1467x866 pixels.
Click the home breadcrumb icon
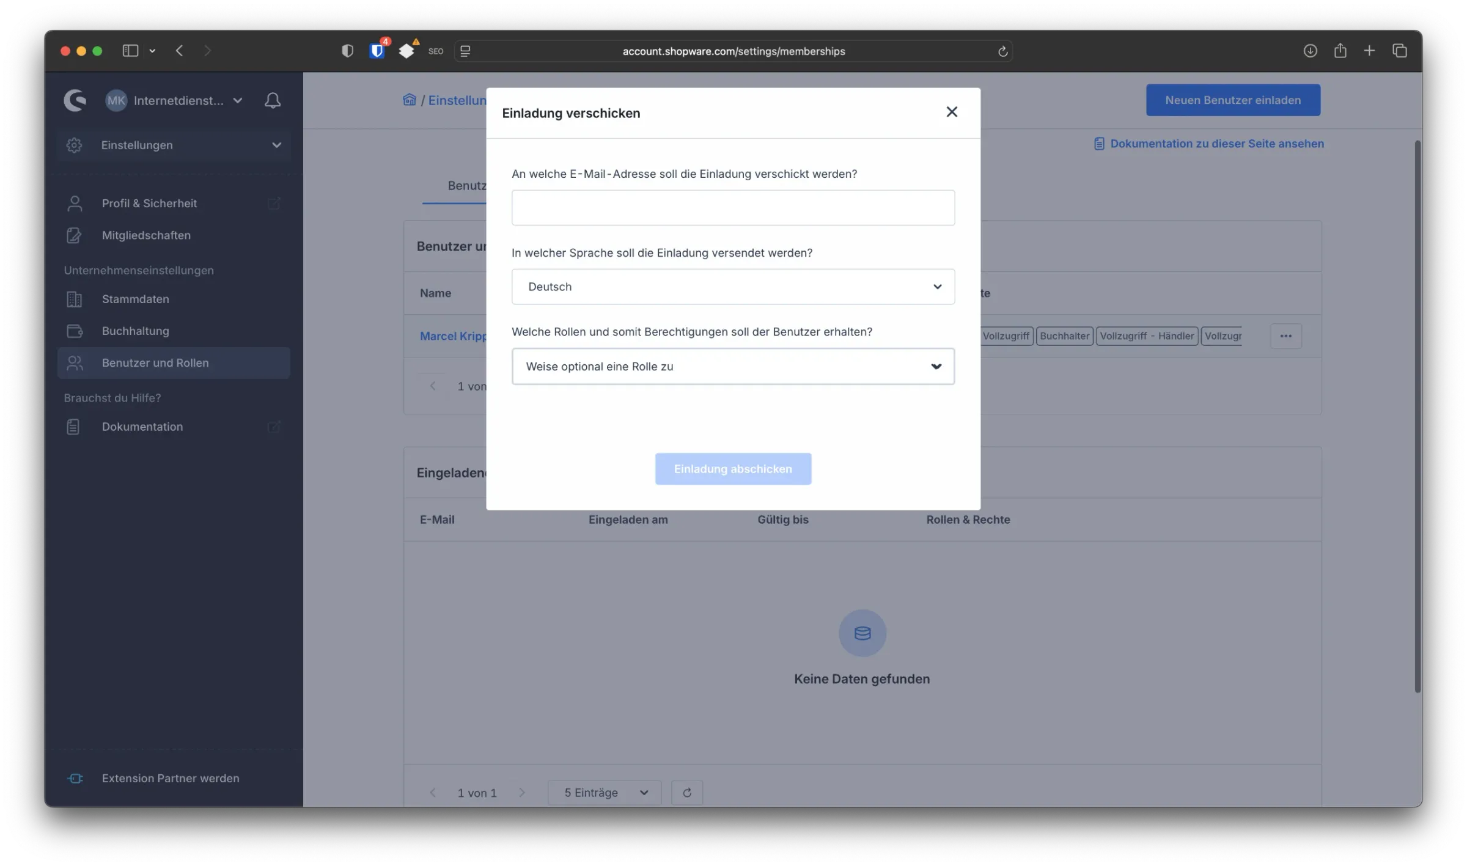[x=409, y=100]
